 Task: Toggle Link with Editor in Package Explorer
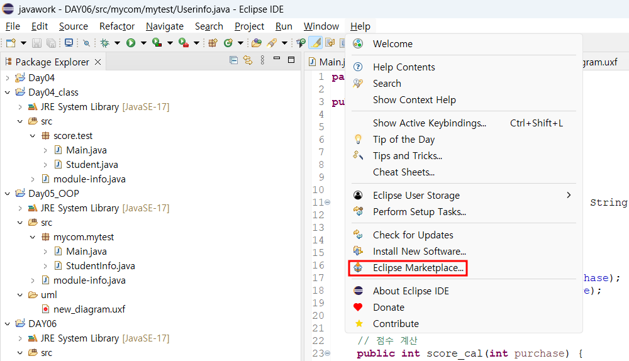248,60
